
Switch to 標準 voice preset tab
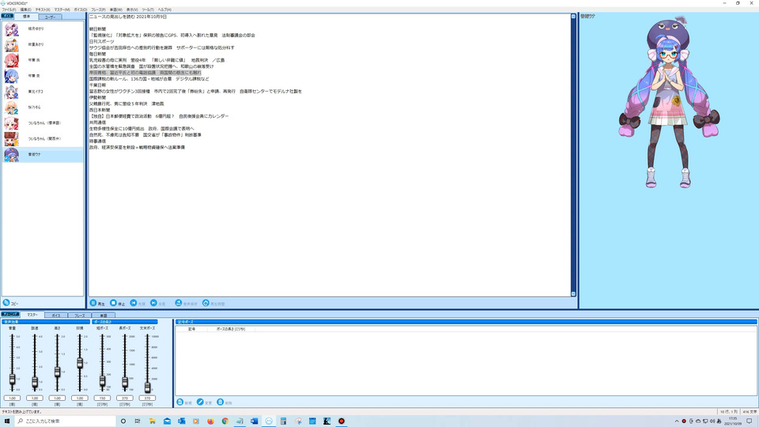tap(27, 17)
